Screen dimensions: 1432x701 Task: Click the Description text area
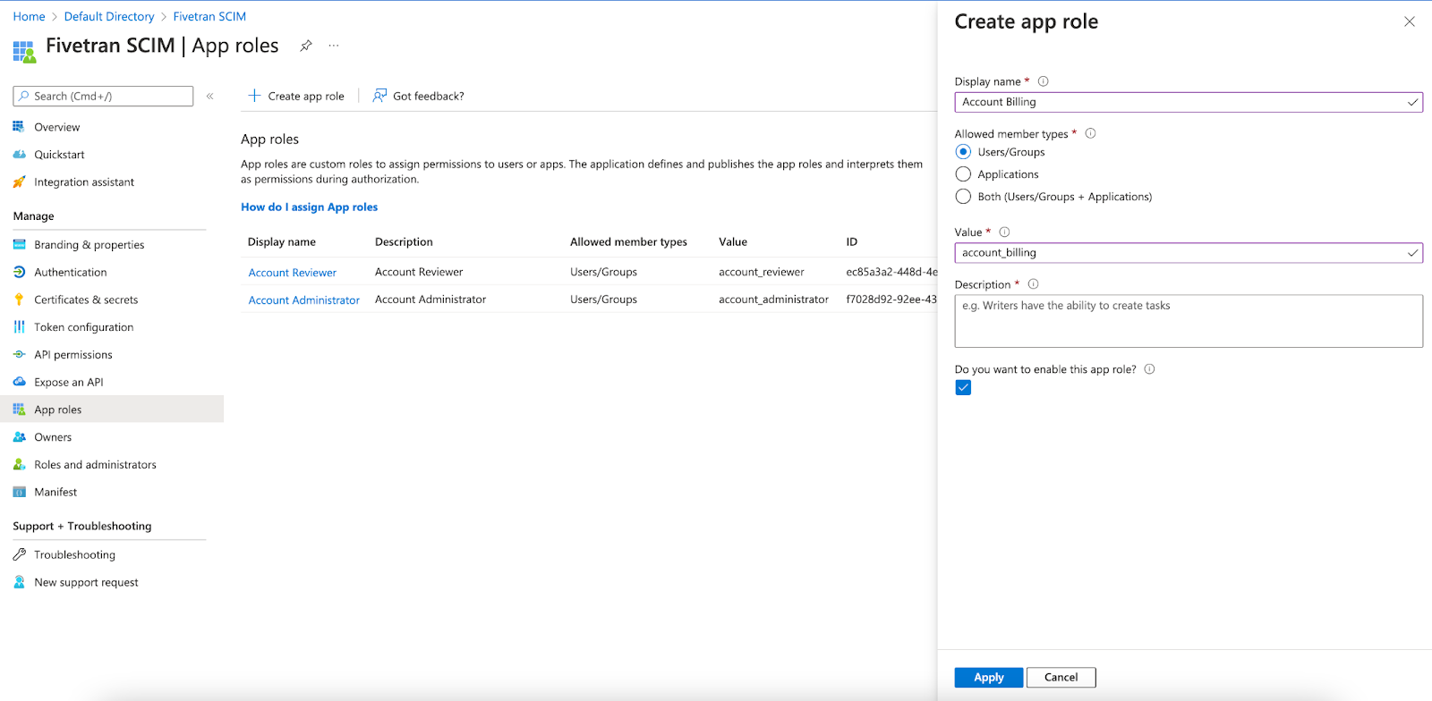coord(1189,321)
